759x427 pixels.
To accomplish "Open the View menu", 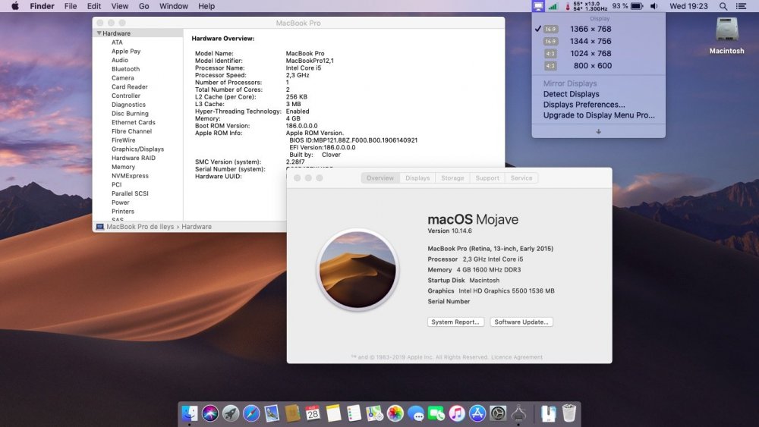I will [120, 6].
